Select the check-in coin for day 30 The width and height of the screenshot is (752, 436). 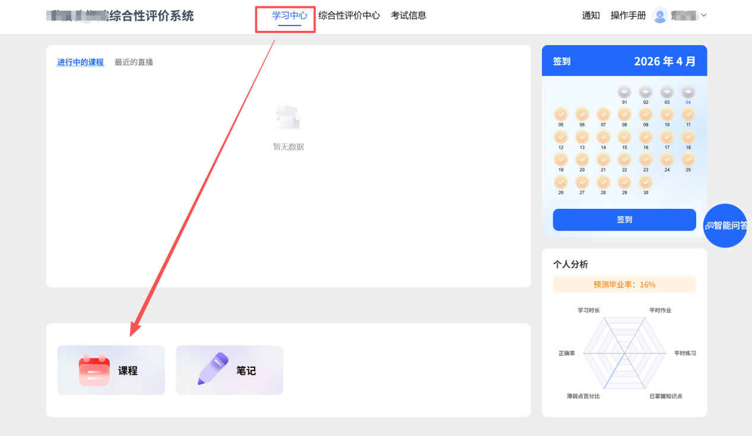point(645,182)
